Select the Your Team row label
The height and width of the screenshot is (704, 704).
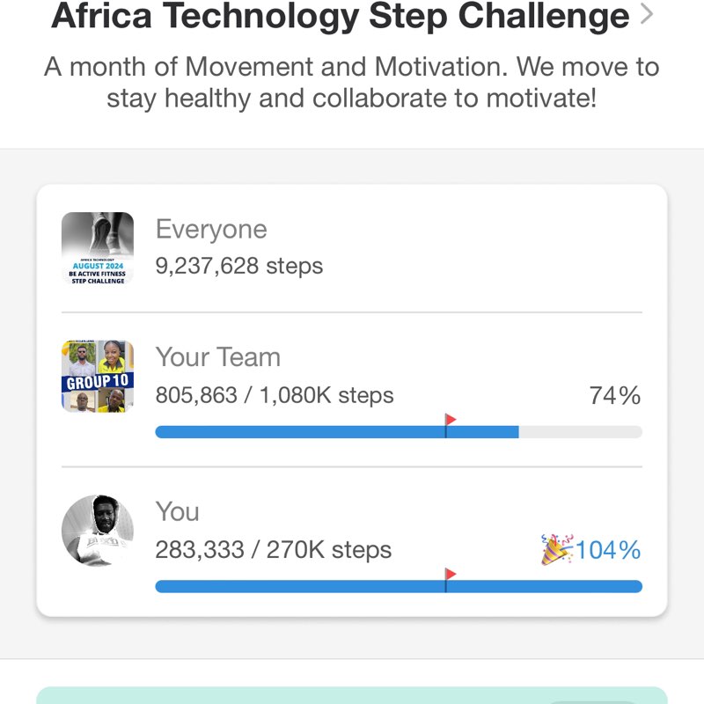[x=218, y=357]
